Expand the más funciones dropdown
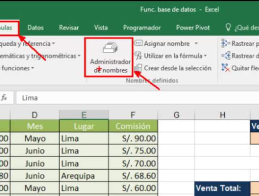Image resolution: width=259 pixels, height=196 pixels. [33, 68]
